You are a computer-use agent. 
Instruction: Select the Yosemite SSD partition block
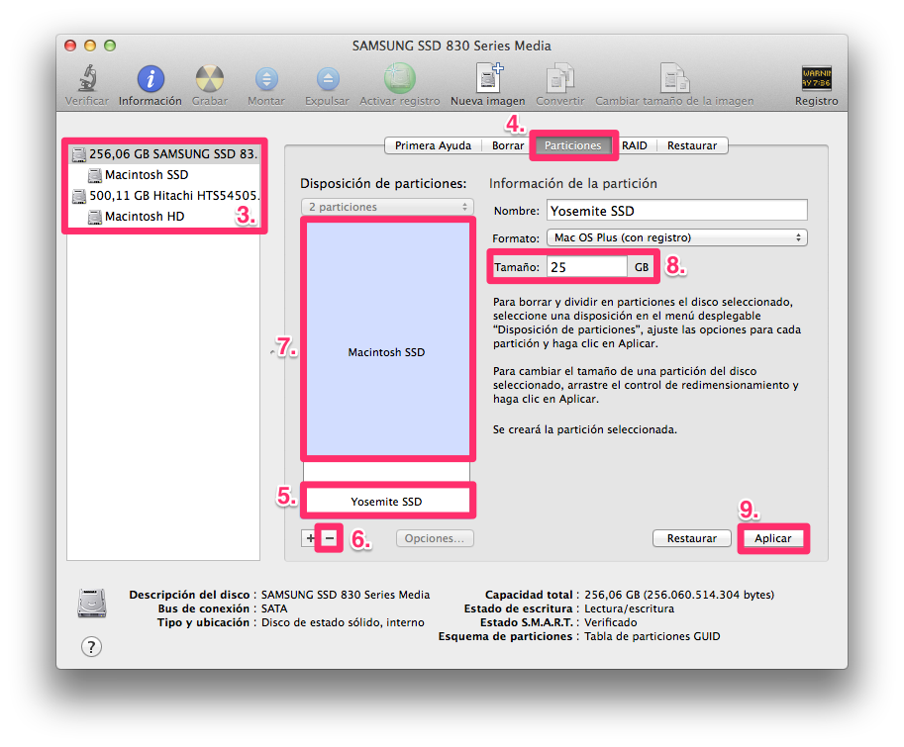click(387, 501)
